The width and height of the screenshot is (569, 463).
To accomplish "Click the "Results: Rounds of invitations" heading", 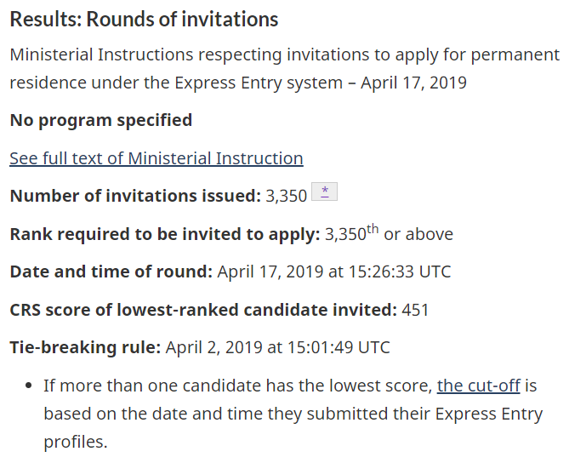I will [145, 19].
